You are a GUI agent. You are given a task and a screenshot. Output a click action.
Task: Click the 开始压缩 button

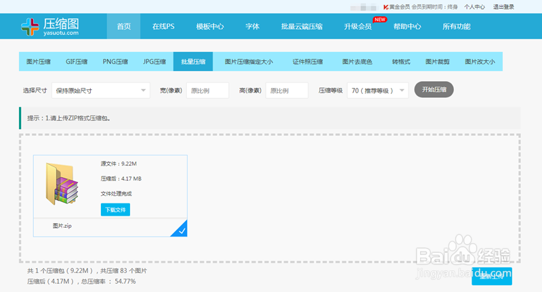(x=434, y=90)
